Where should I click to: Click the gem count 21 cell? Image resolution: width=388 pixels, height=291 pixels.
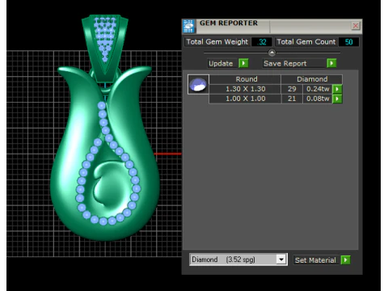(292, 99)
